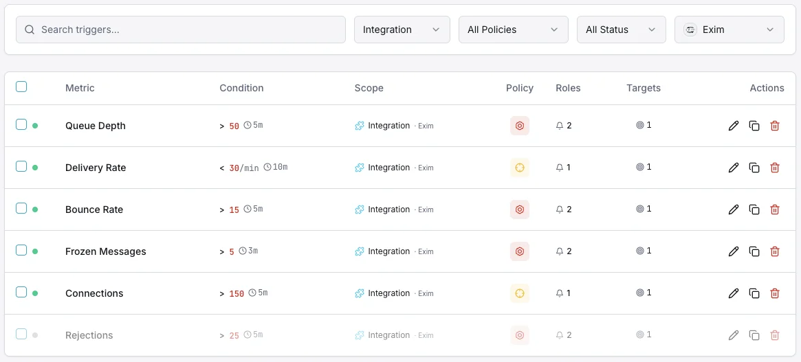Click the Metric column header
The width and height of the screenshot is (801, 362).
click(80, 88)
